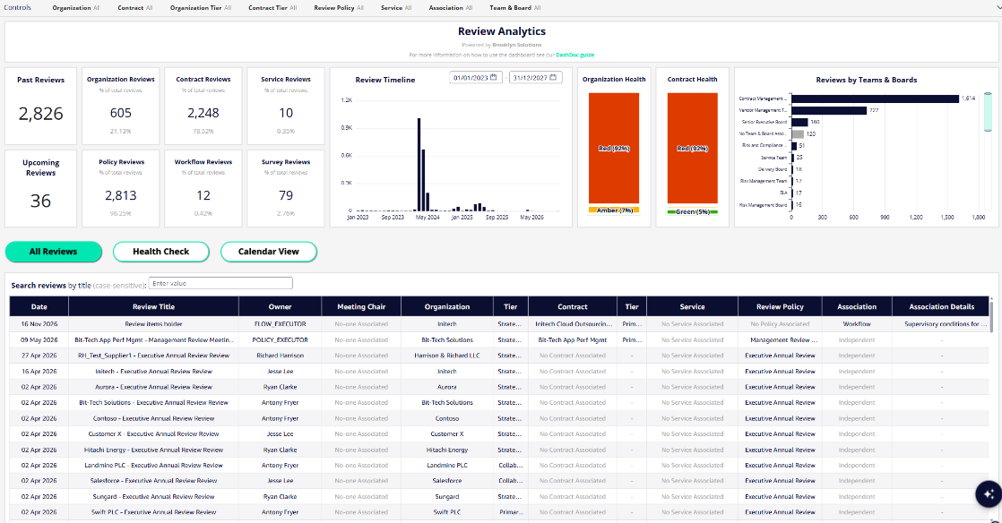
Task: Select the red Organization Health bar segment
Action: tap(614, 148)
